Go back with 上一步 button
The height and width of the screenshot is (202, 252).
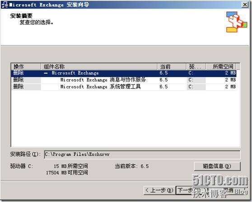159,190
